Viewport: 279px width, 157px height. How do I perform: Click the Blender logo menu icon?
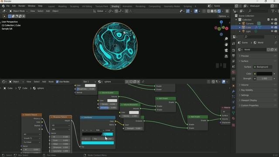(3, 6)
